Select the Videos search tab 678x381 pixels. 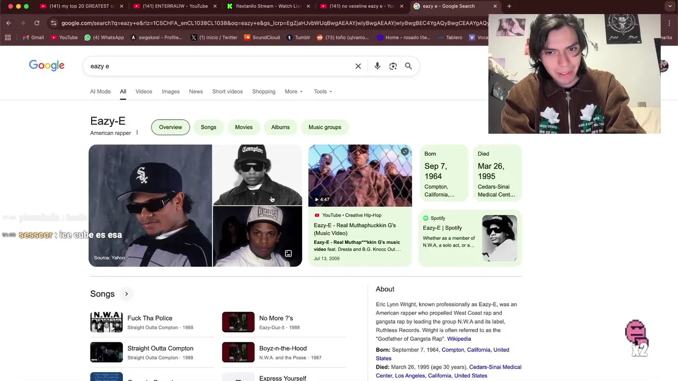pos(144,92)
